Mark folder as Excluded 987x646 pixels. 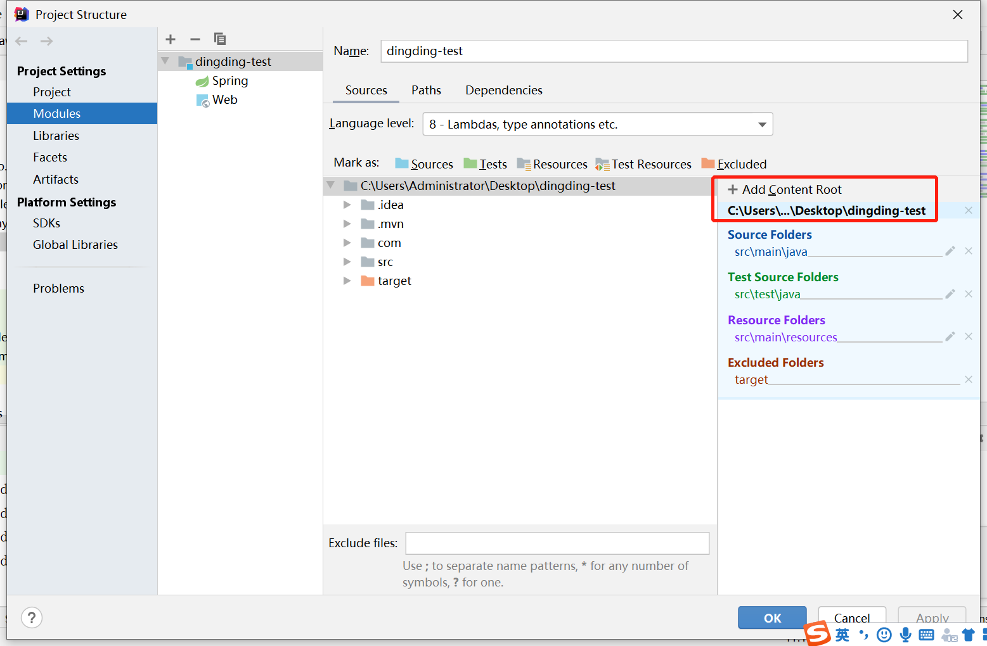point(734,164)
